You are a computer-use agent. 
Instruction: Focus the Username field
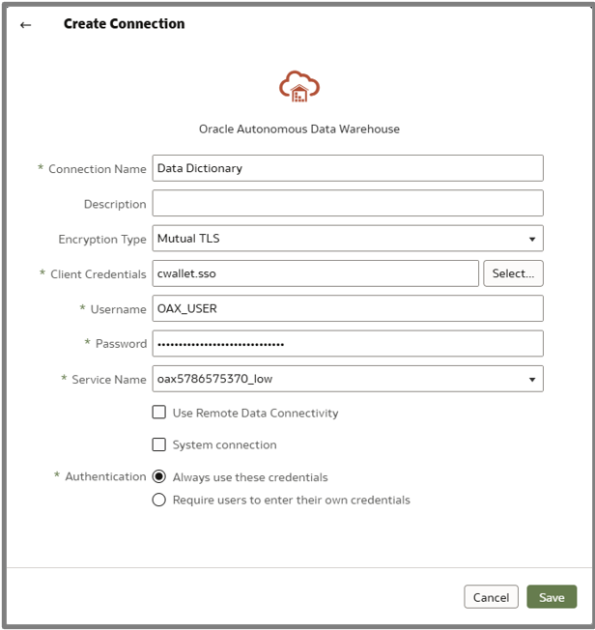(x=348, y=308)
